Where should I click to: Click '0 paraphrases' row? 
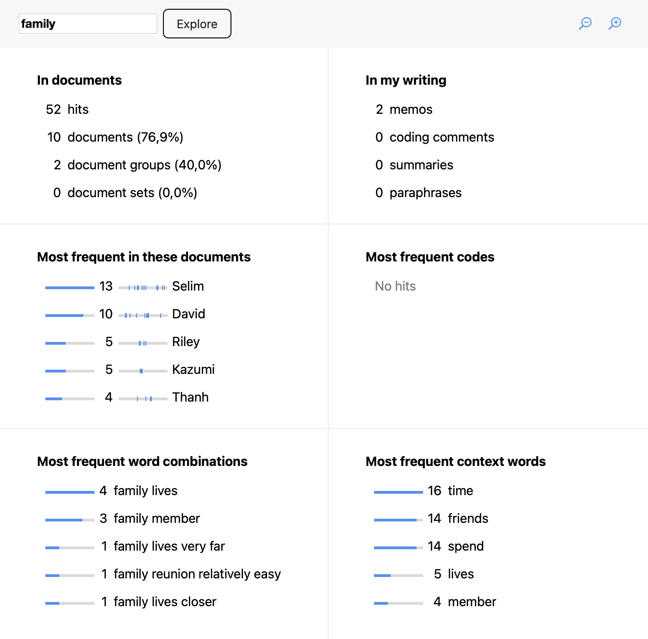pyautogui.click(x=418, y=192)
